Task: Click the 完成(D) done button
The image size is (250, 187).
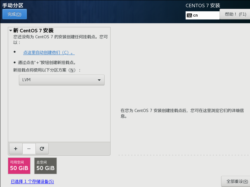Action: click(14, 14)
